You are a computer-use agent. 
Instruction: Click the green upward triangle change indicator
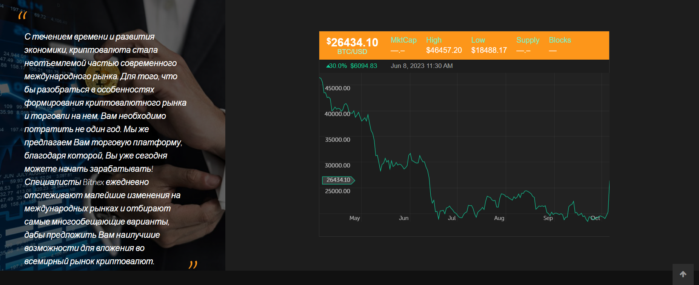327,66
